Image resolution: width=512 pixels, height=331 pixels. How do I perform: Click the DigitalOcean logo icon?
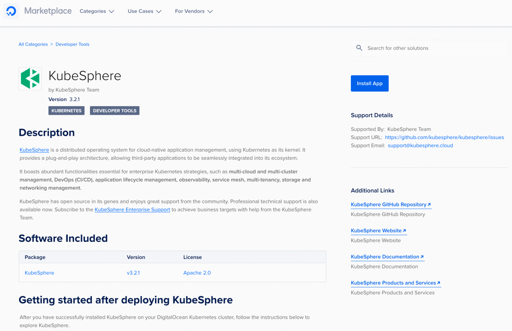pyautogui.click(x=11, y=11)
